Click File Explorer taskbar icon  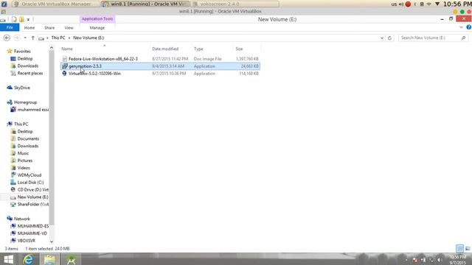point(49,260)
